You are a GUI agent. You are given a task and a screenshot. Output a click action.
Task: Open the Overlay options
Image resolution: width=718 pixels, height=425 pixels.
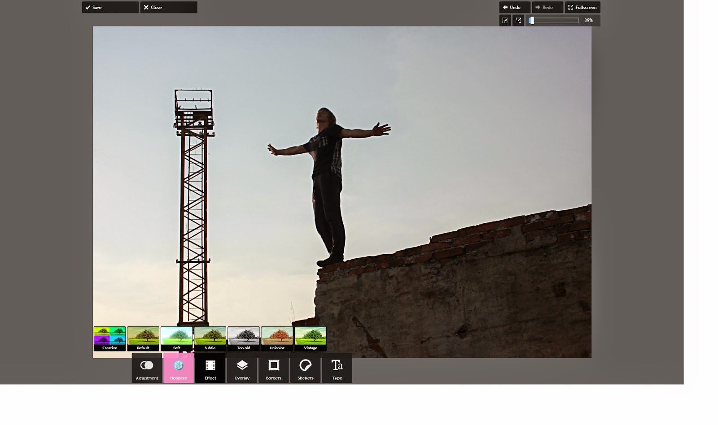[x=242, y=368]
